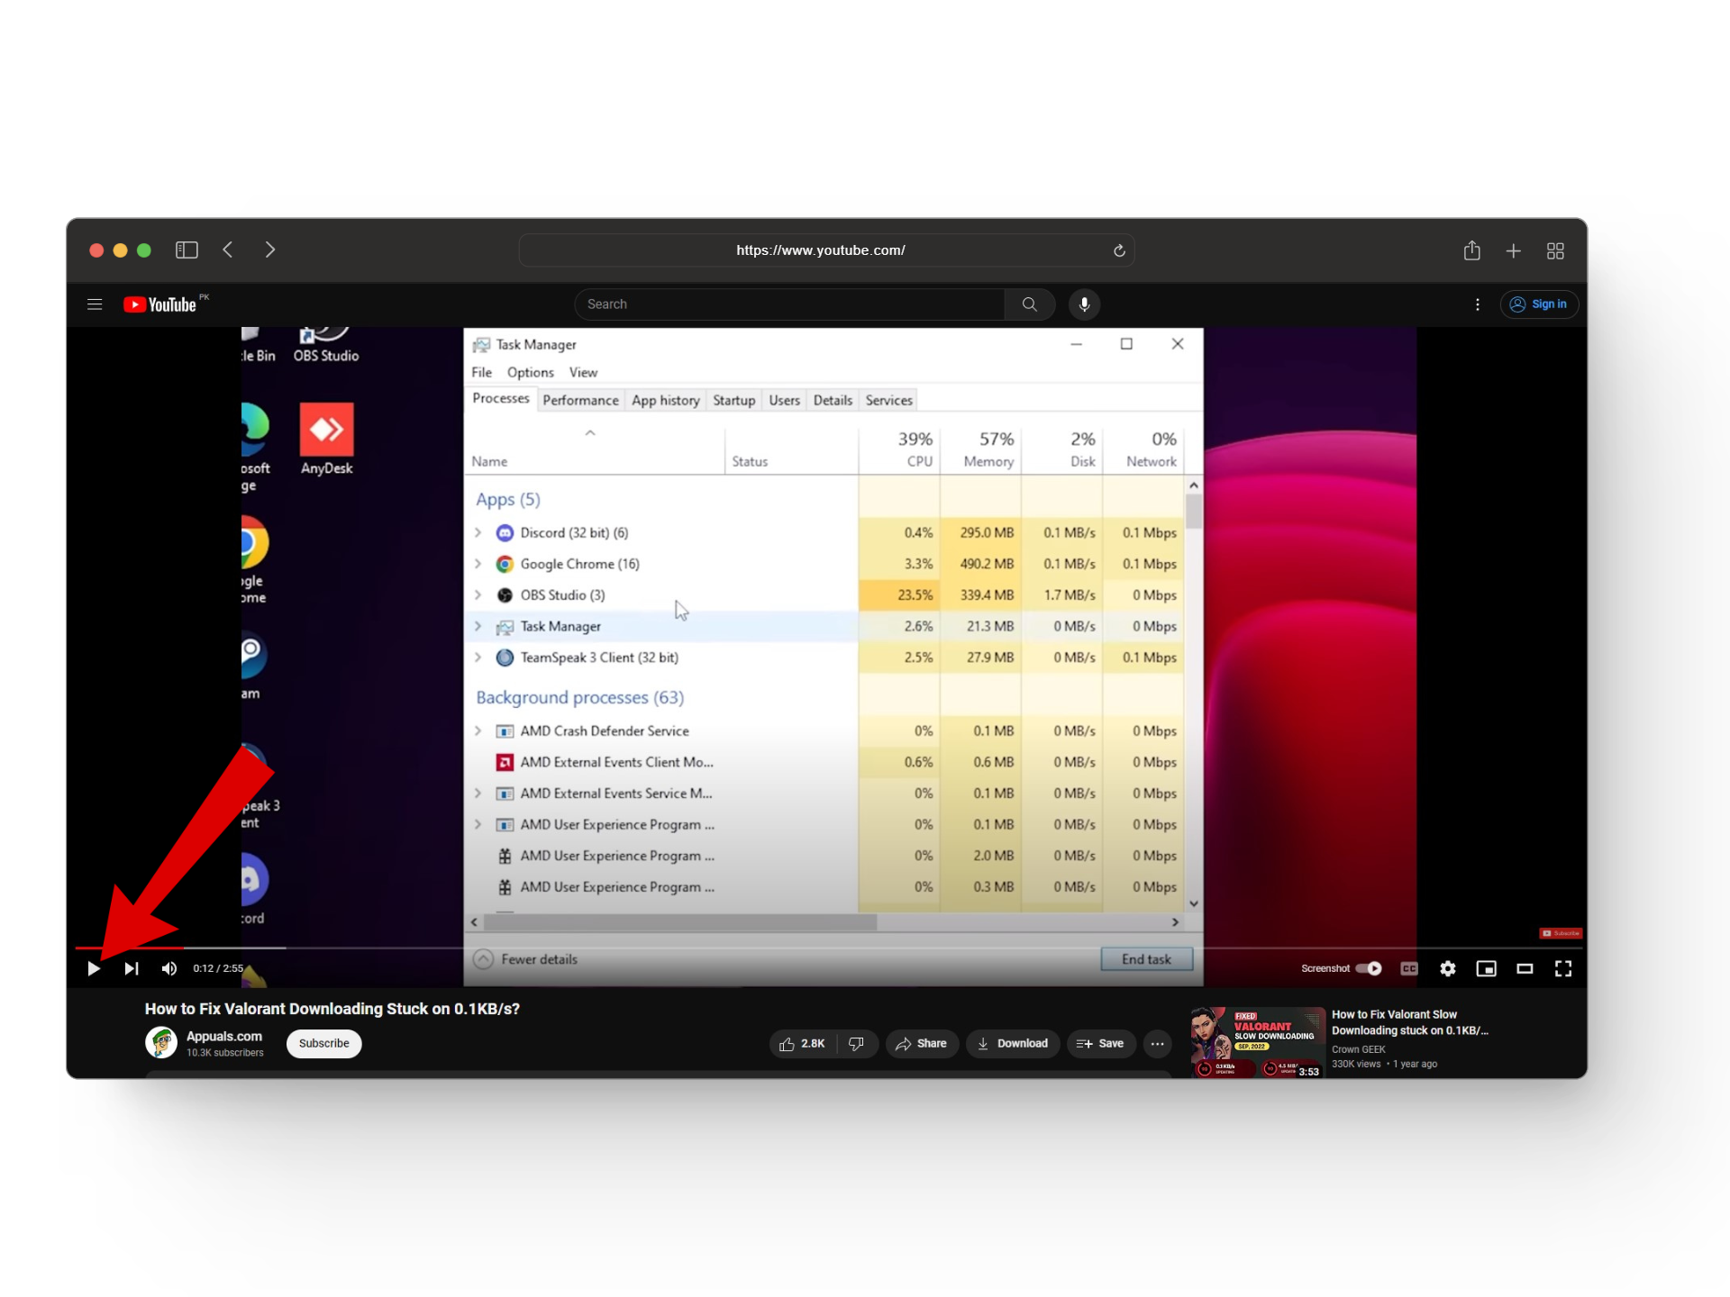Open video settings gear icon
The width and height of the screenshot is (1730, 1297).
pos(1447,968)
